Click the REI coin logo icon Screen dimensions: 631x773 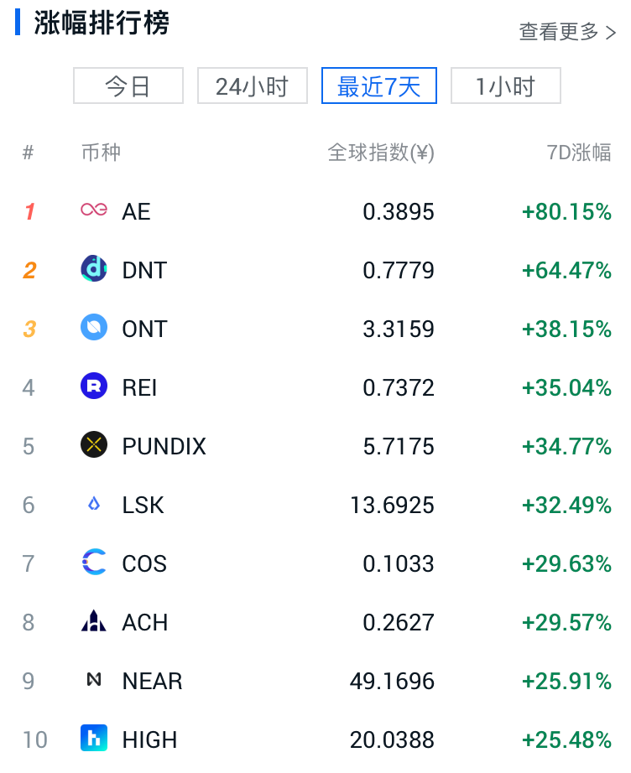click(x=94, y=386)
